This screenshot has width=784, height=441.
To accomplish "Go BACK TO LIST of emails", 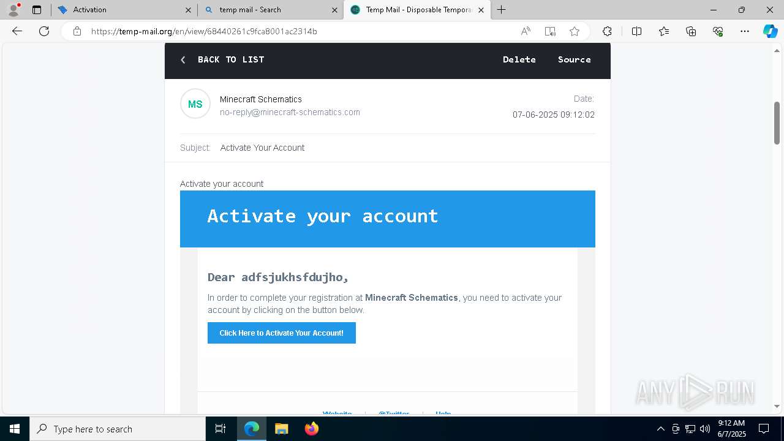I will (231, 59).
